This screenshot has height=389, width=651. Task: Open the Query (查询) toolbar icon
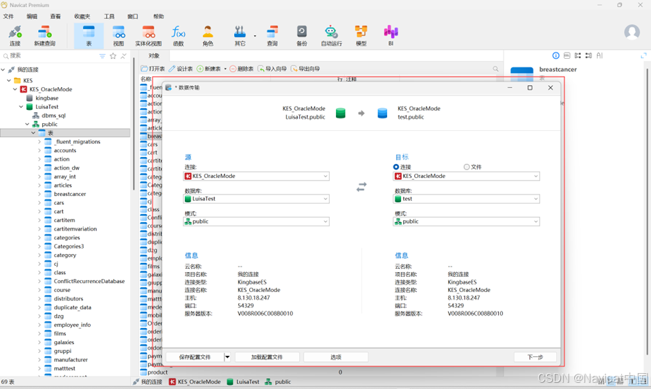pyautogui.click(x=272, y=36)
